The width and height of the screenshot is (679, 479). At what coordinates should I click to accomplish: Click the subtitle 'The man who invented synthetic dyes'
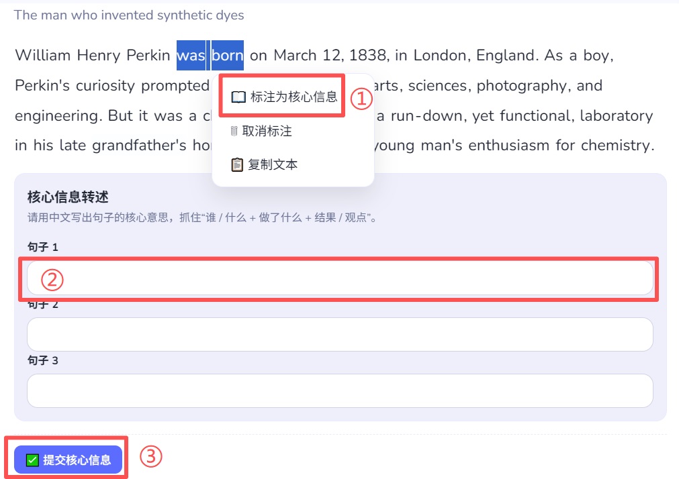coord(129,15)
